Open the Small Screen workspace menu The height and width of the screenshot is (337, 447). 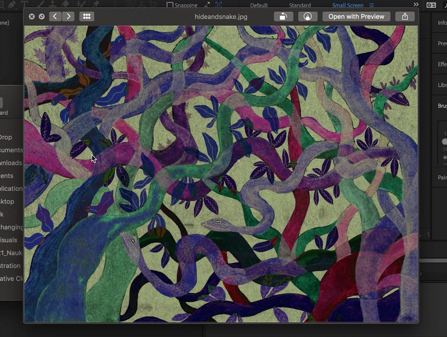coord(372,5)
